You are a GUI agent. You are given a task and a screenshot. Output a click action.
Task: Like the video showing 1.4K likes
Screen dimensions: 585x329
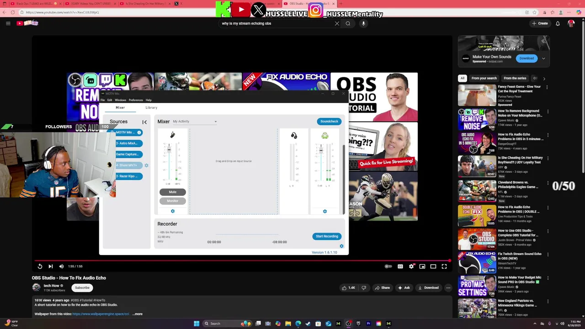[x=348, y=288]
